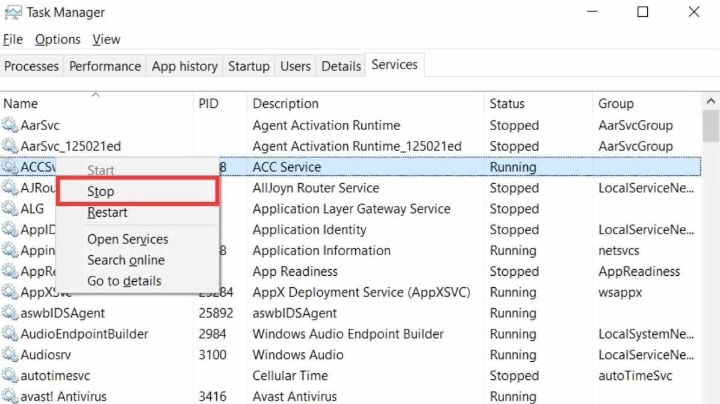Viewport: 720px width, 404px height.
Task: Switch to the Performance tab
Action: pyautogui.click(x=105, y=66)
